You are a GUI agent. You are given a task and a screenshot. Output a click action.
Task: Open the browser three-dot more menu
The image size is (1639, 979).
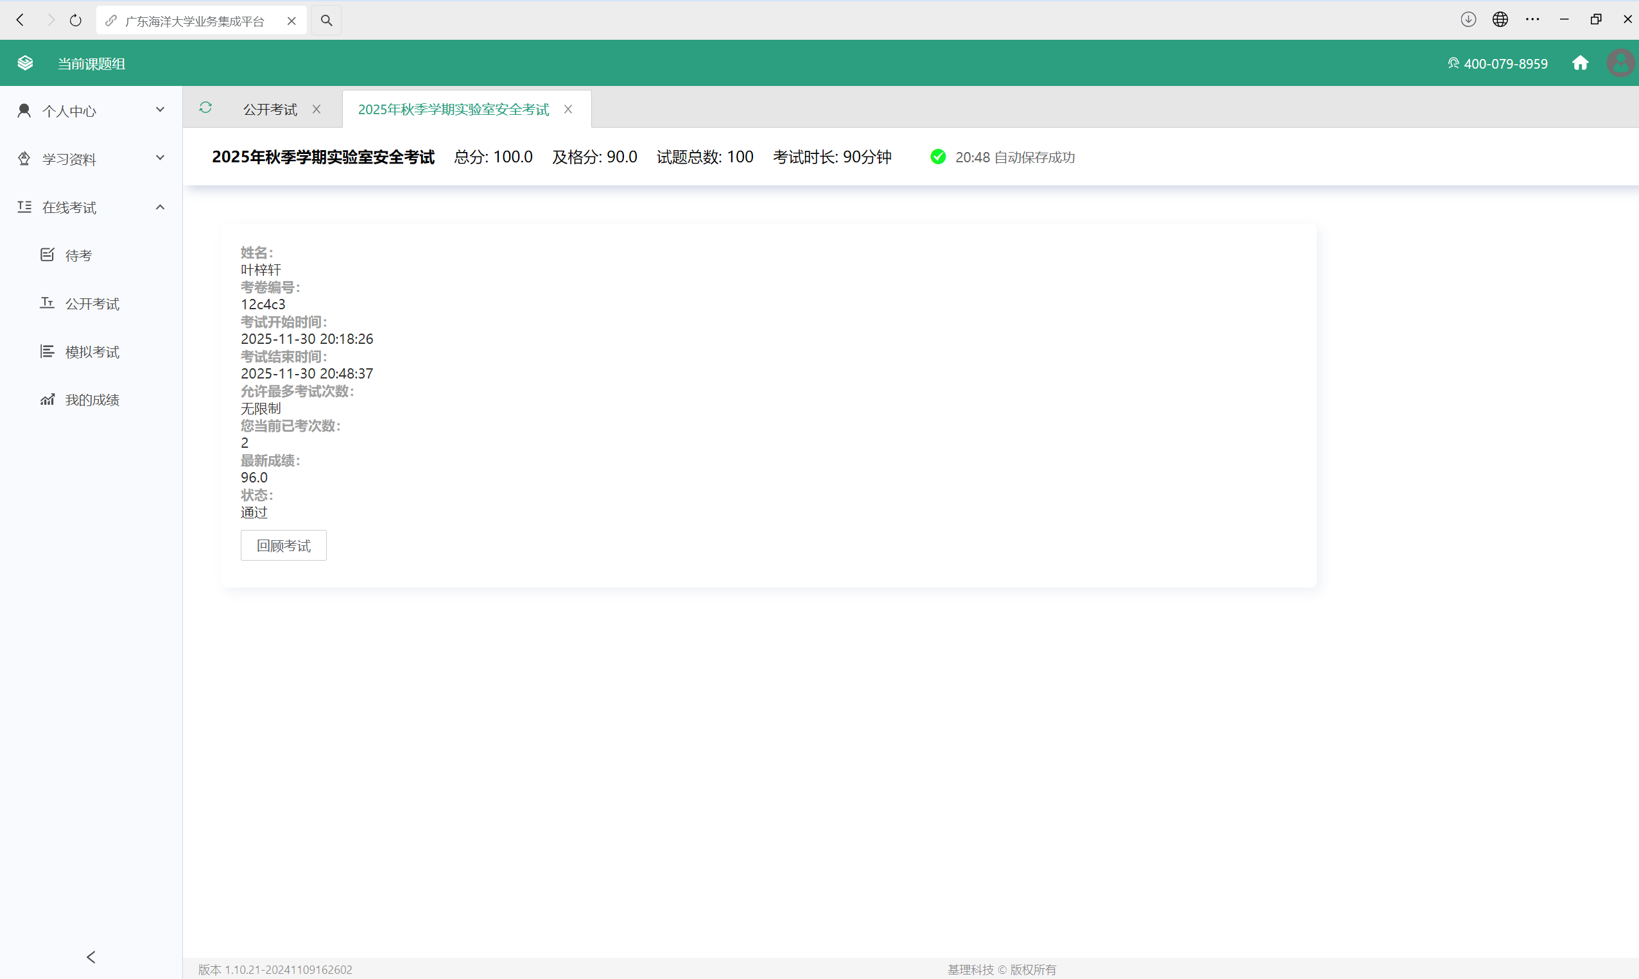1532,20
